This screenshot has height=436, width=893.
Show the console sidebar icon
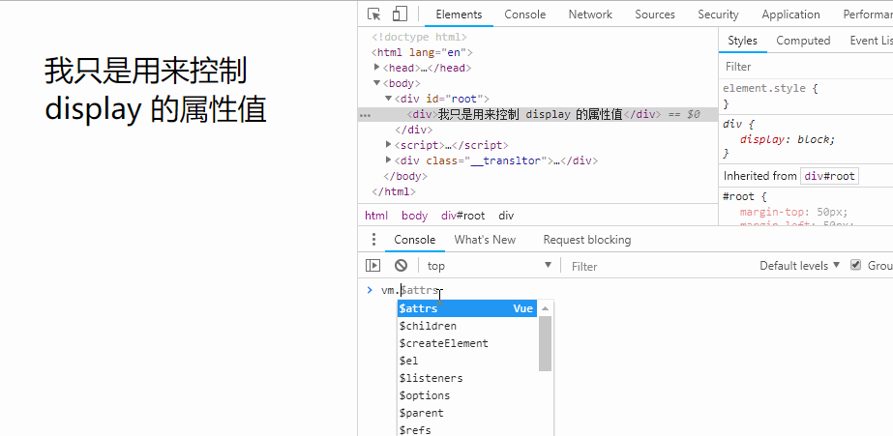click(x=373, y=265)
